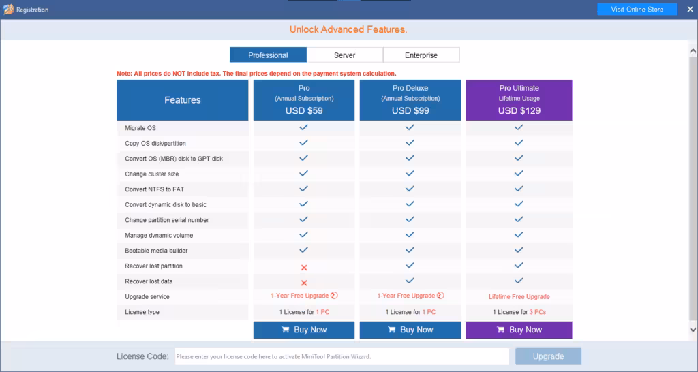Click Change partition serial number label
Image resolution: width=698 pixels, height=372 pixels.
167,220
